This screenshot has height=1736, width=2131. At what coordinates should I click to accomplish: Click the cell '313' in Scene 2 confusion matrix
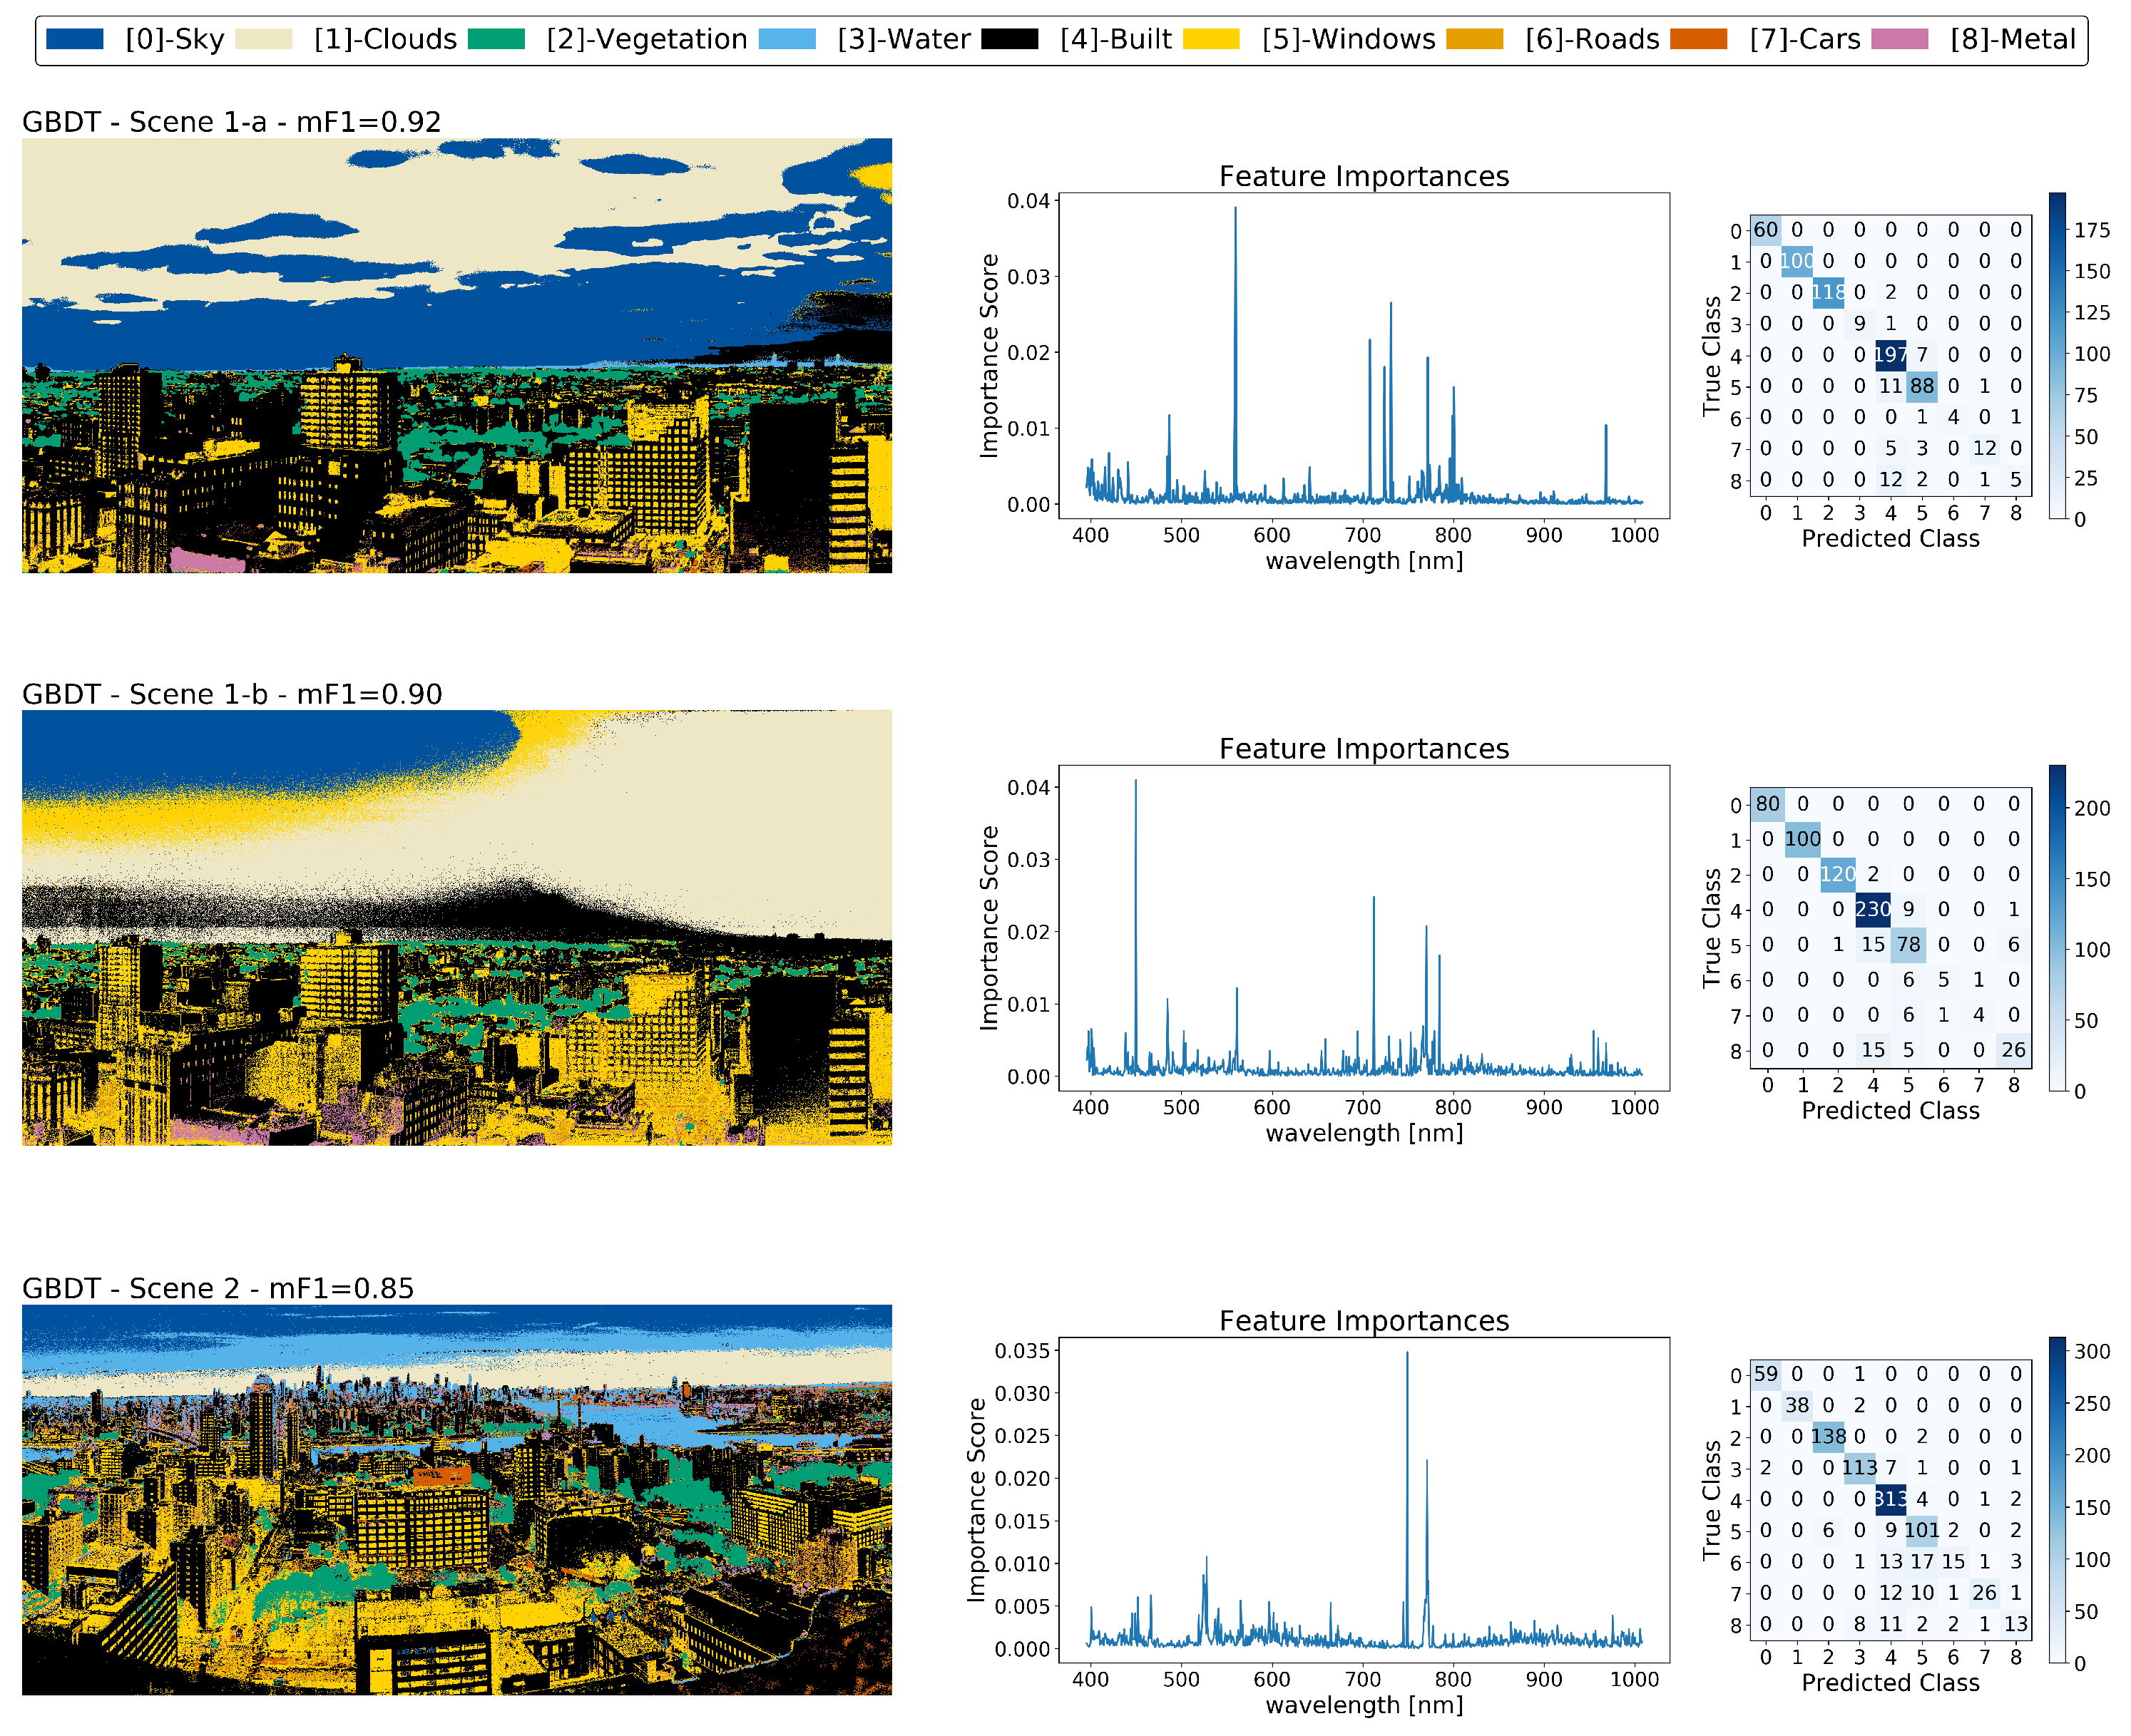[x=1891, y=1499]
